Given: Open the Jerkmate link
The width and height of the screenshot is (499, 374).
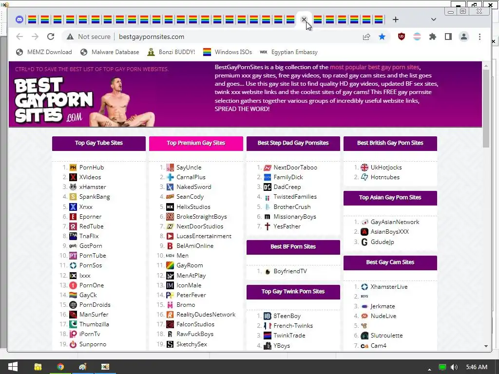Looking at the screenshot, I should [383, 307].
